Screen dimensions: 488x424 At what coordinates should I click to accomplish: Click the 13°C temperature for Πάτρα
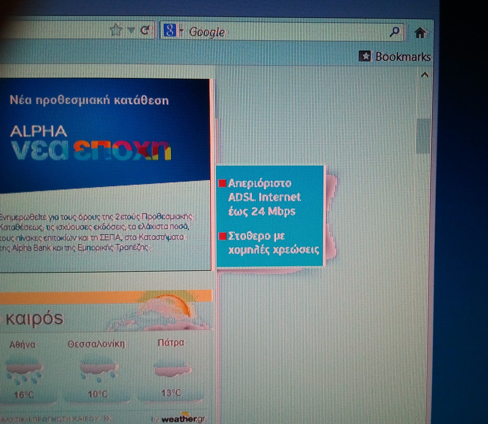pyautogui.click(x=171, y=393)
